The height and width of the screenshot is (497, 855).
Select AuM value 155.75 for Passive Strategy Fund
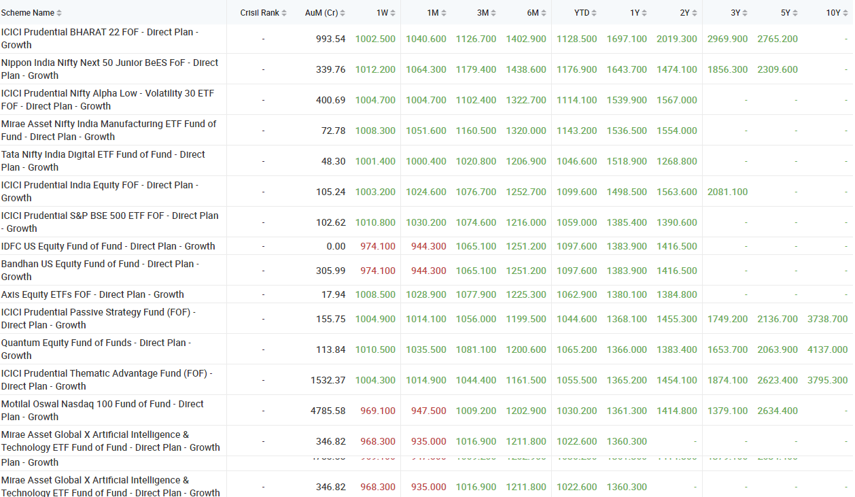331,319
